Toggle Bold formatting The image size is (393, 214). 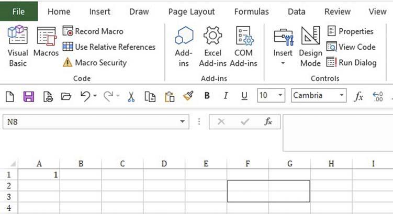(x=207, y=96)
